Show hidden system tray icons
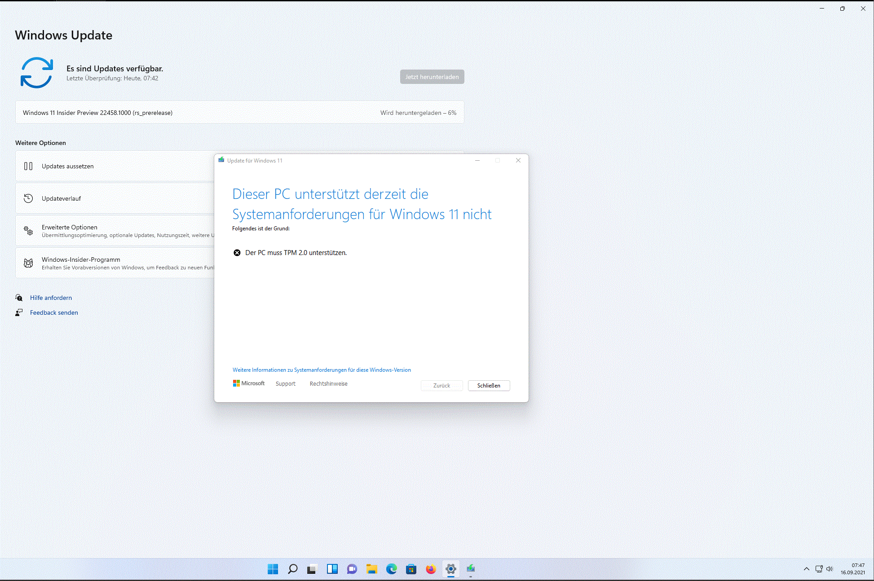The width and height of the screenshot is (874, 581). point(807,569)
